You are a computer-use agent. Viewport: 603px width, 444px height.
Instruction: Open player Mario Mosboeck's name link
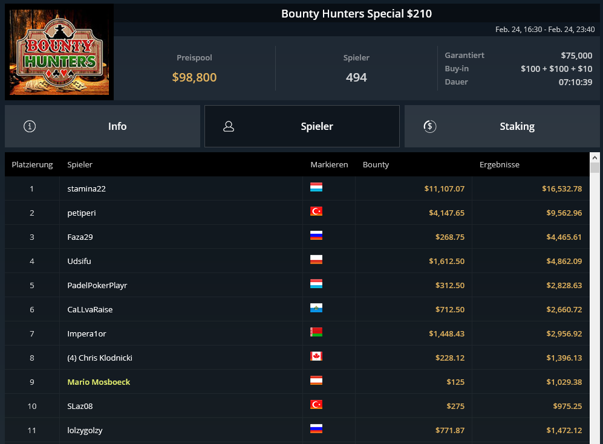tap(99, 382)
